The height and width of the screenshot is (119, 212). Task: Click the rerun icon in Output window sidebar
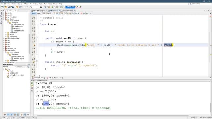[32, 83]
